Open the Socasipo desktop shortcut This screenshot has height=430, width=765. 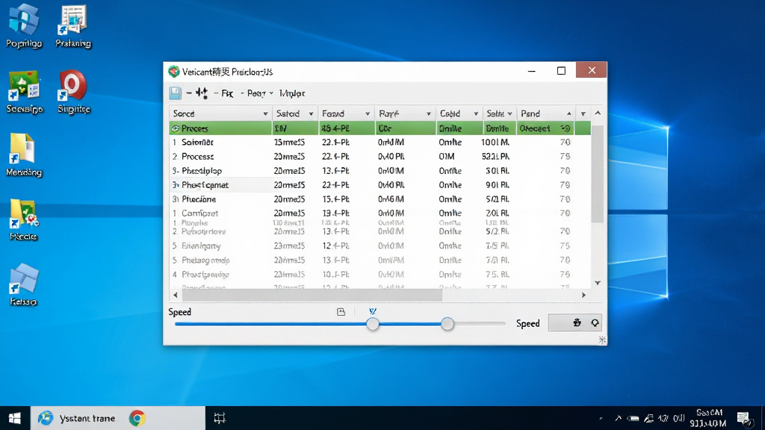(x=24, y=92)
